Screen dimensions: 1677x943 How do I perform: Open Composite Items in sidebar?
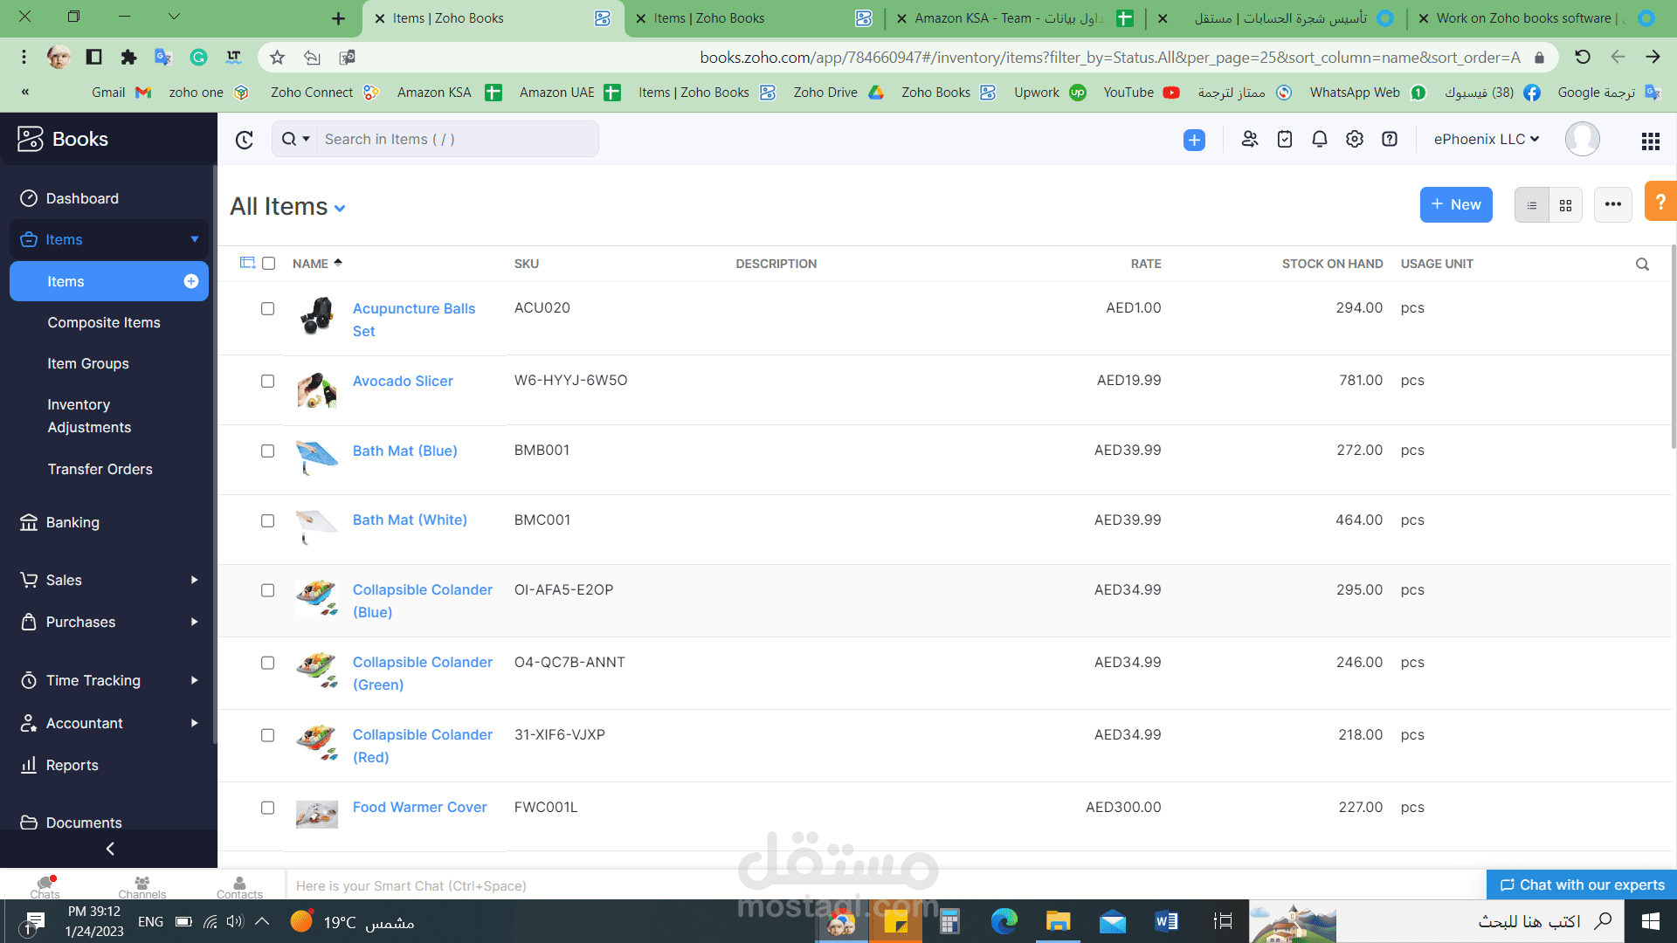104,323
